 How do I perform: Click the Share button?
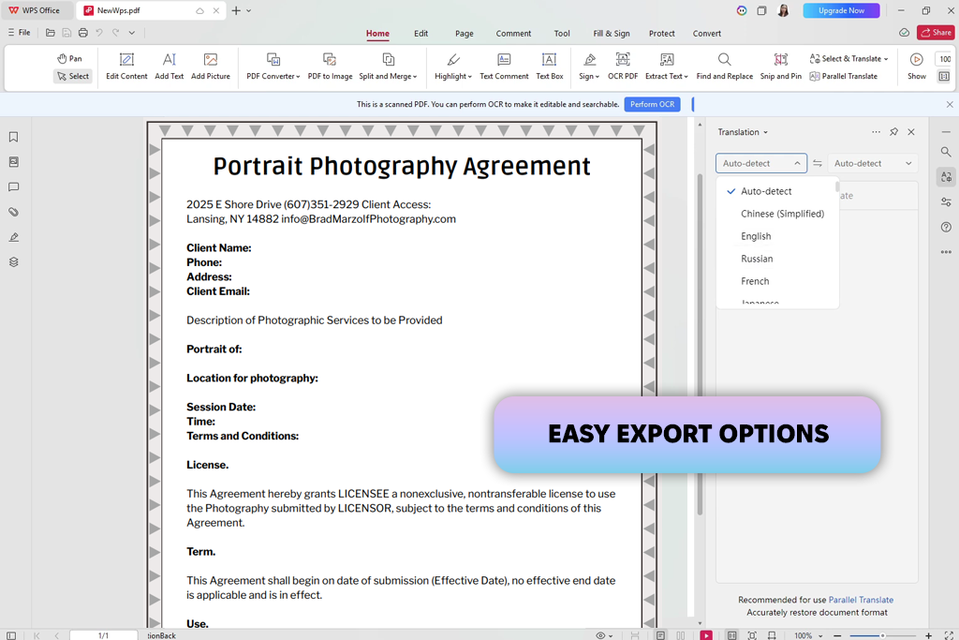click(936, 33)
